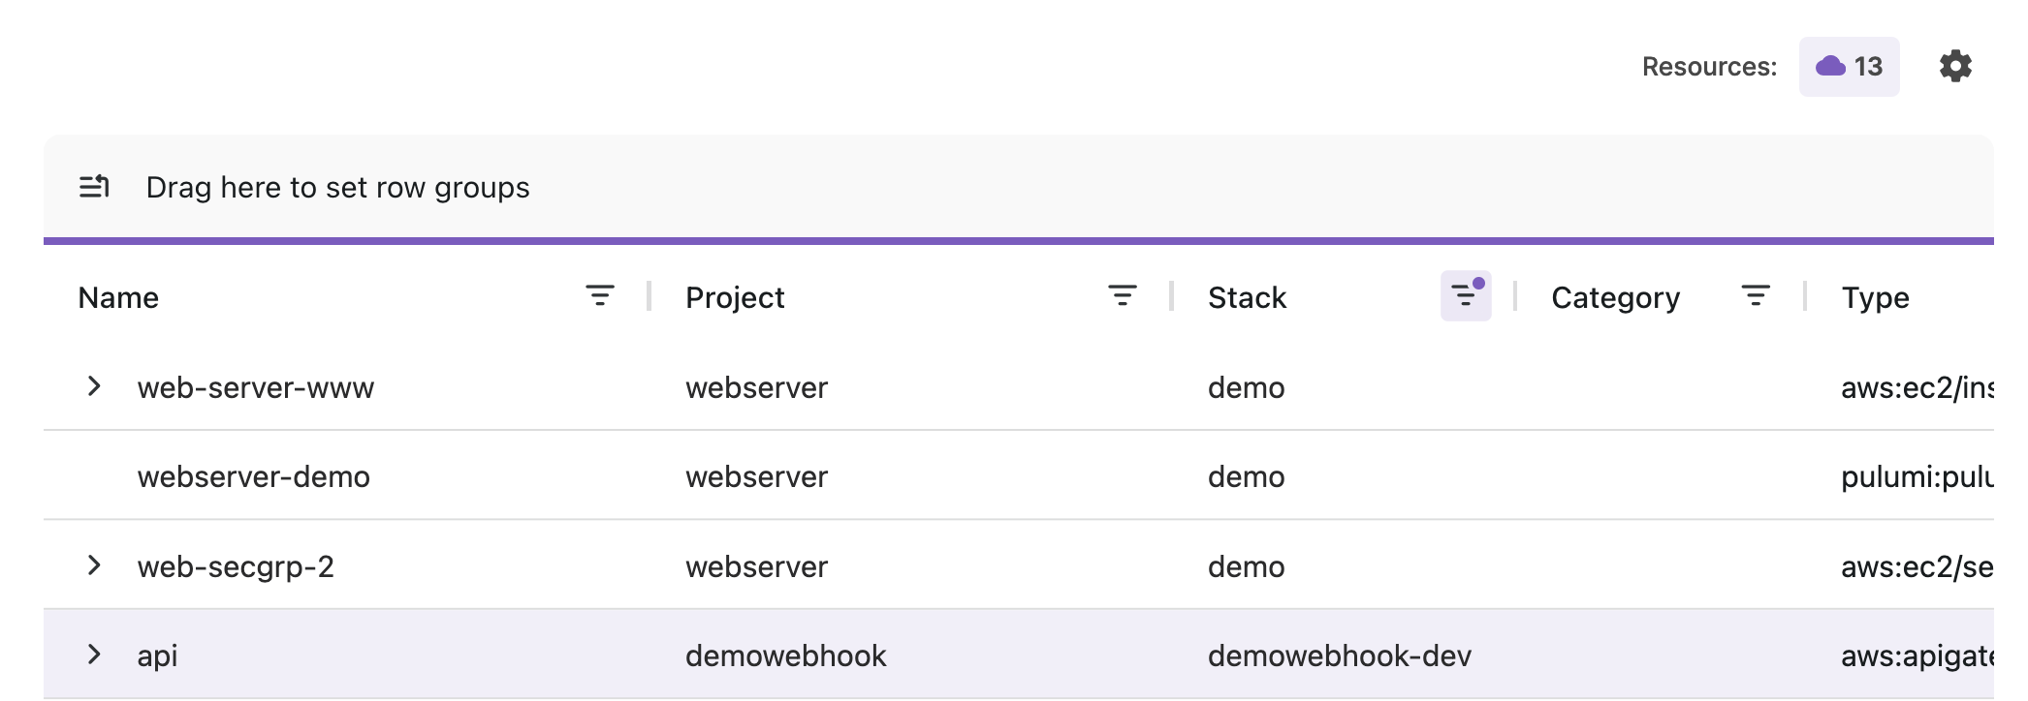The height and width of the screenshot is (701, 2028).
Task: Open the Name column filter menu
Action: coord(600,295)
